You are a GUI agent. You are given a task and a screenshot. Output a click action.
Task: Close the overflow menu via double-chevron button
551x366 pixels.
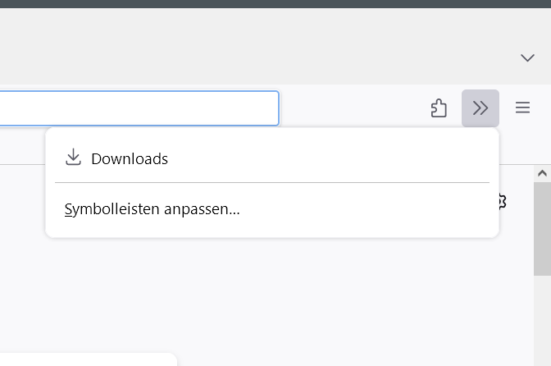pos(480,108)
